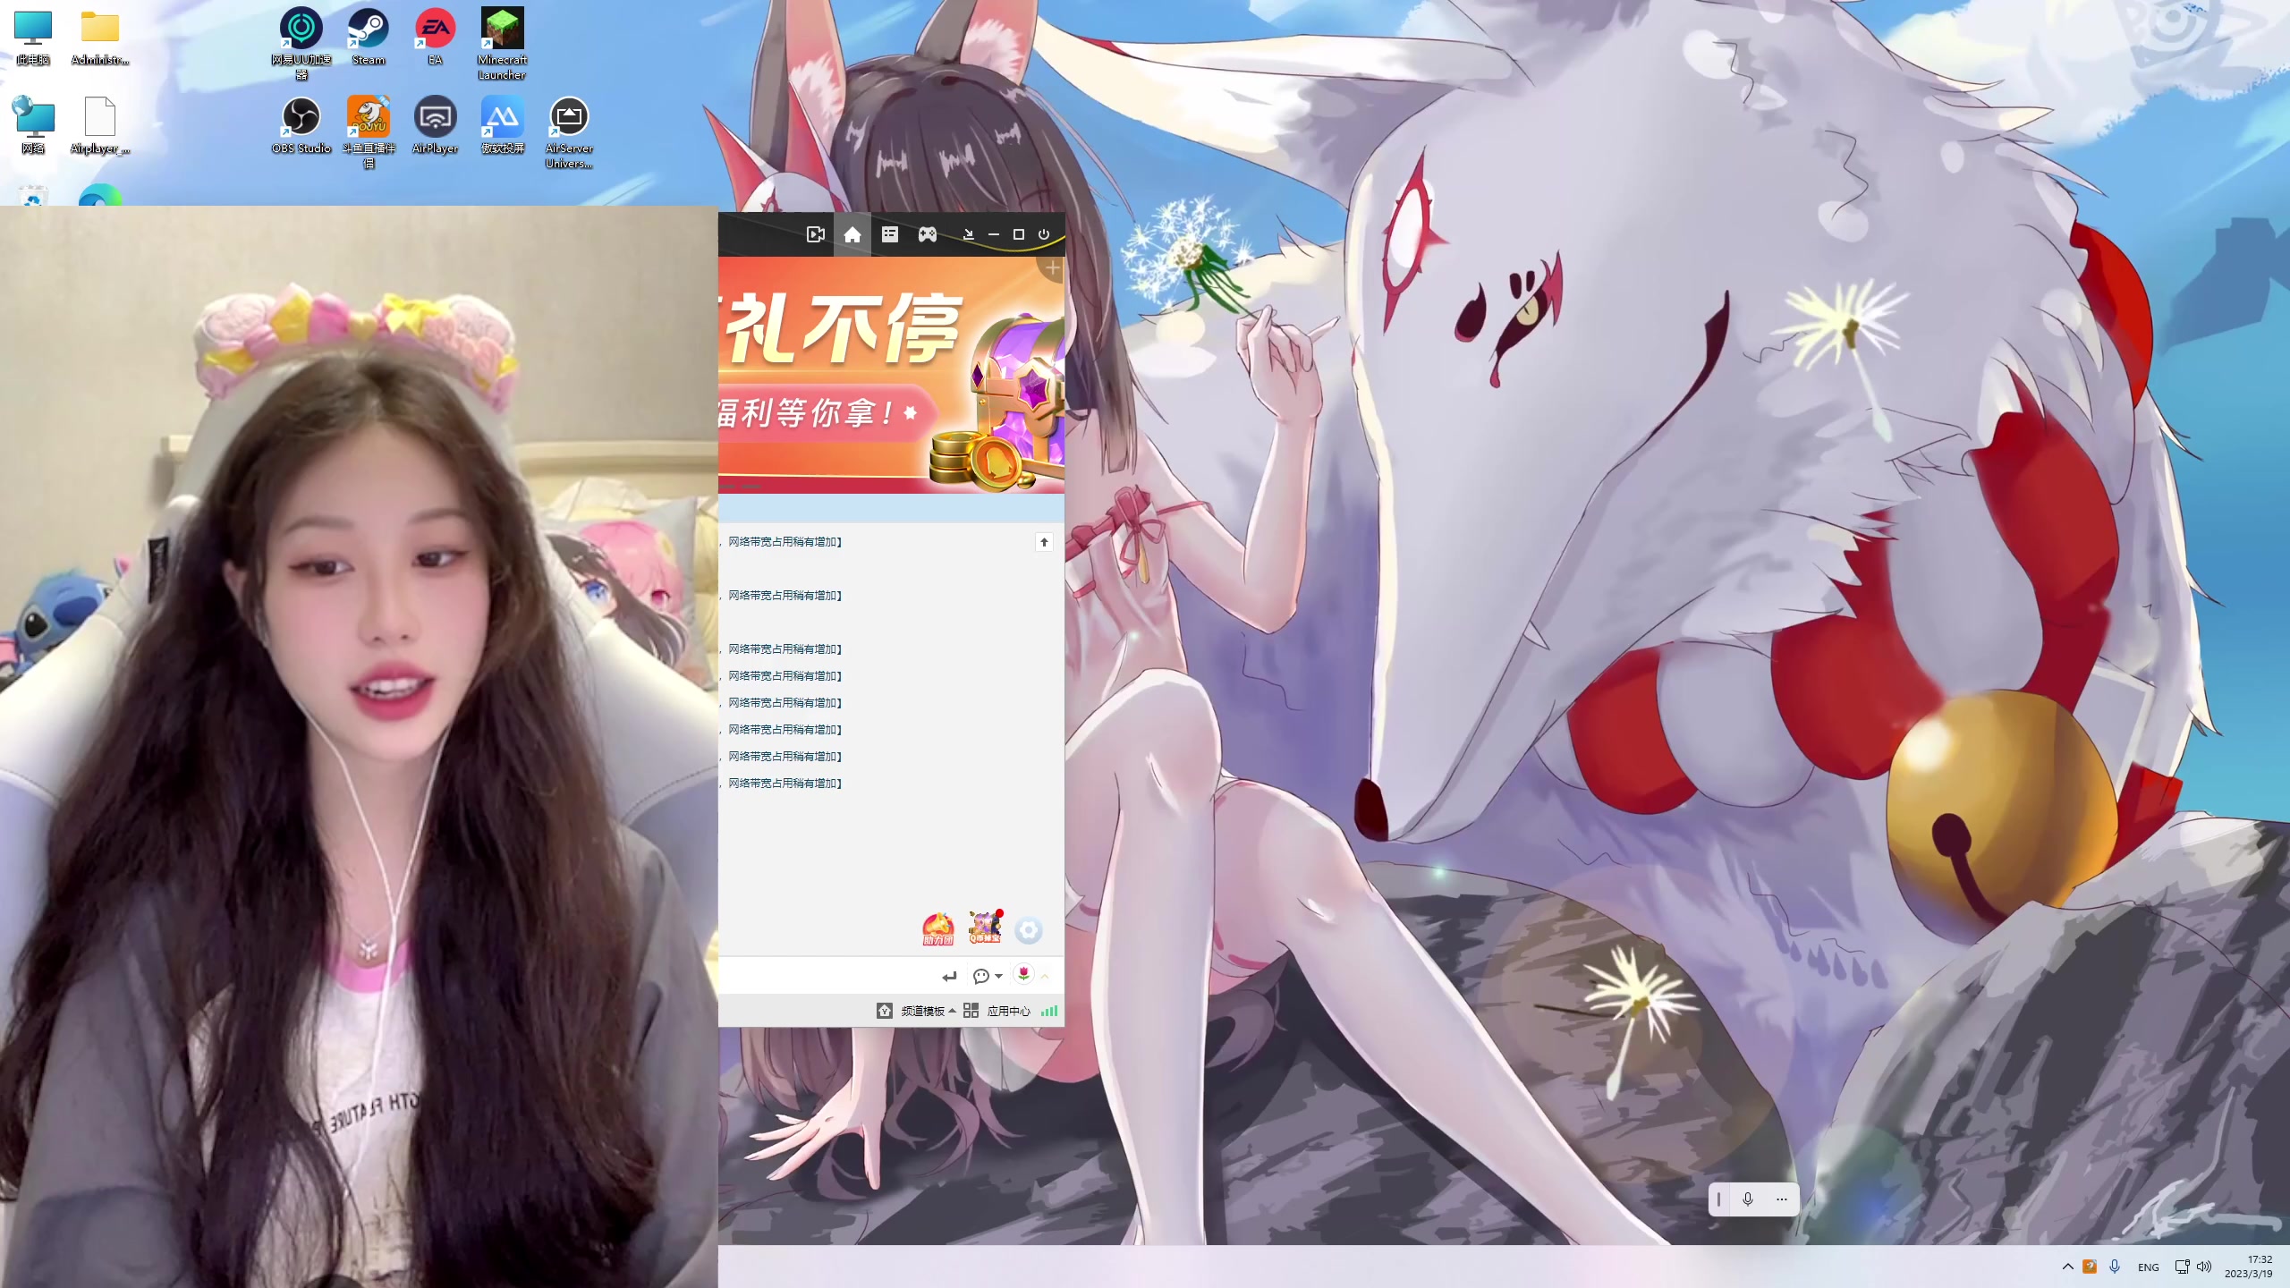Open the Q币掉宝 treasure icon

point(985,928)
